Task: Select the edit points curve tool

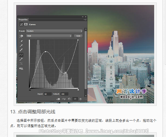Action: pos(21,55)
